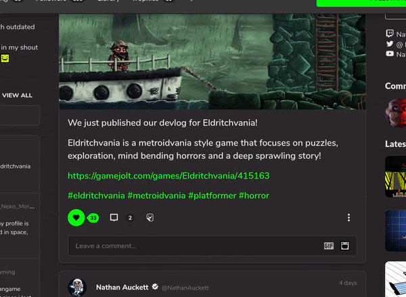406x297 pixels.
Task: Open the Twitch profile icon link
Action: click(x=390, y=33)
